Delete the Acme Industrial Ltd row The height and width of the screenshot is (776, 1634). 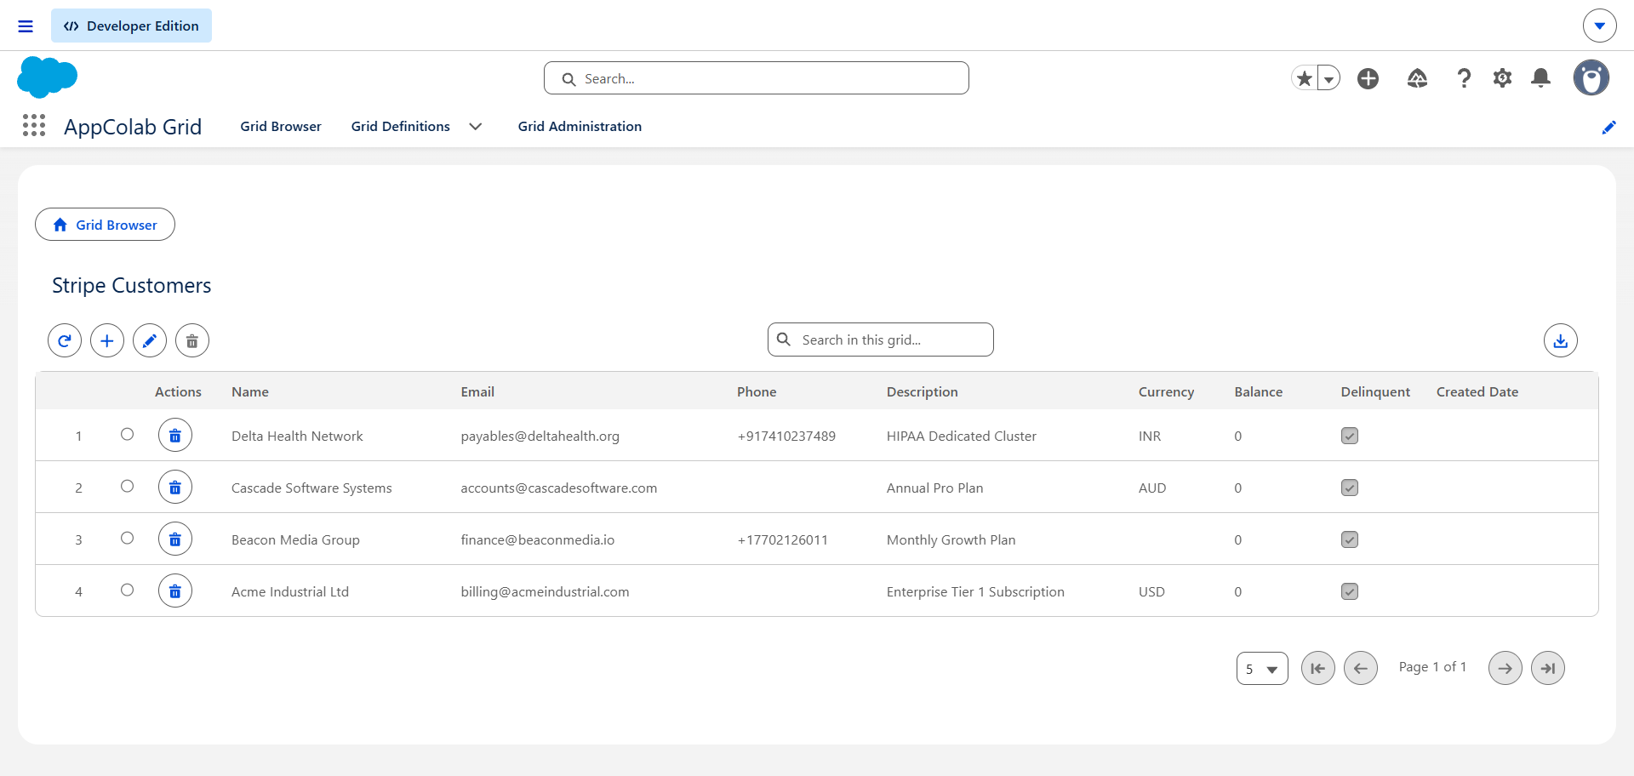point(175,591)
